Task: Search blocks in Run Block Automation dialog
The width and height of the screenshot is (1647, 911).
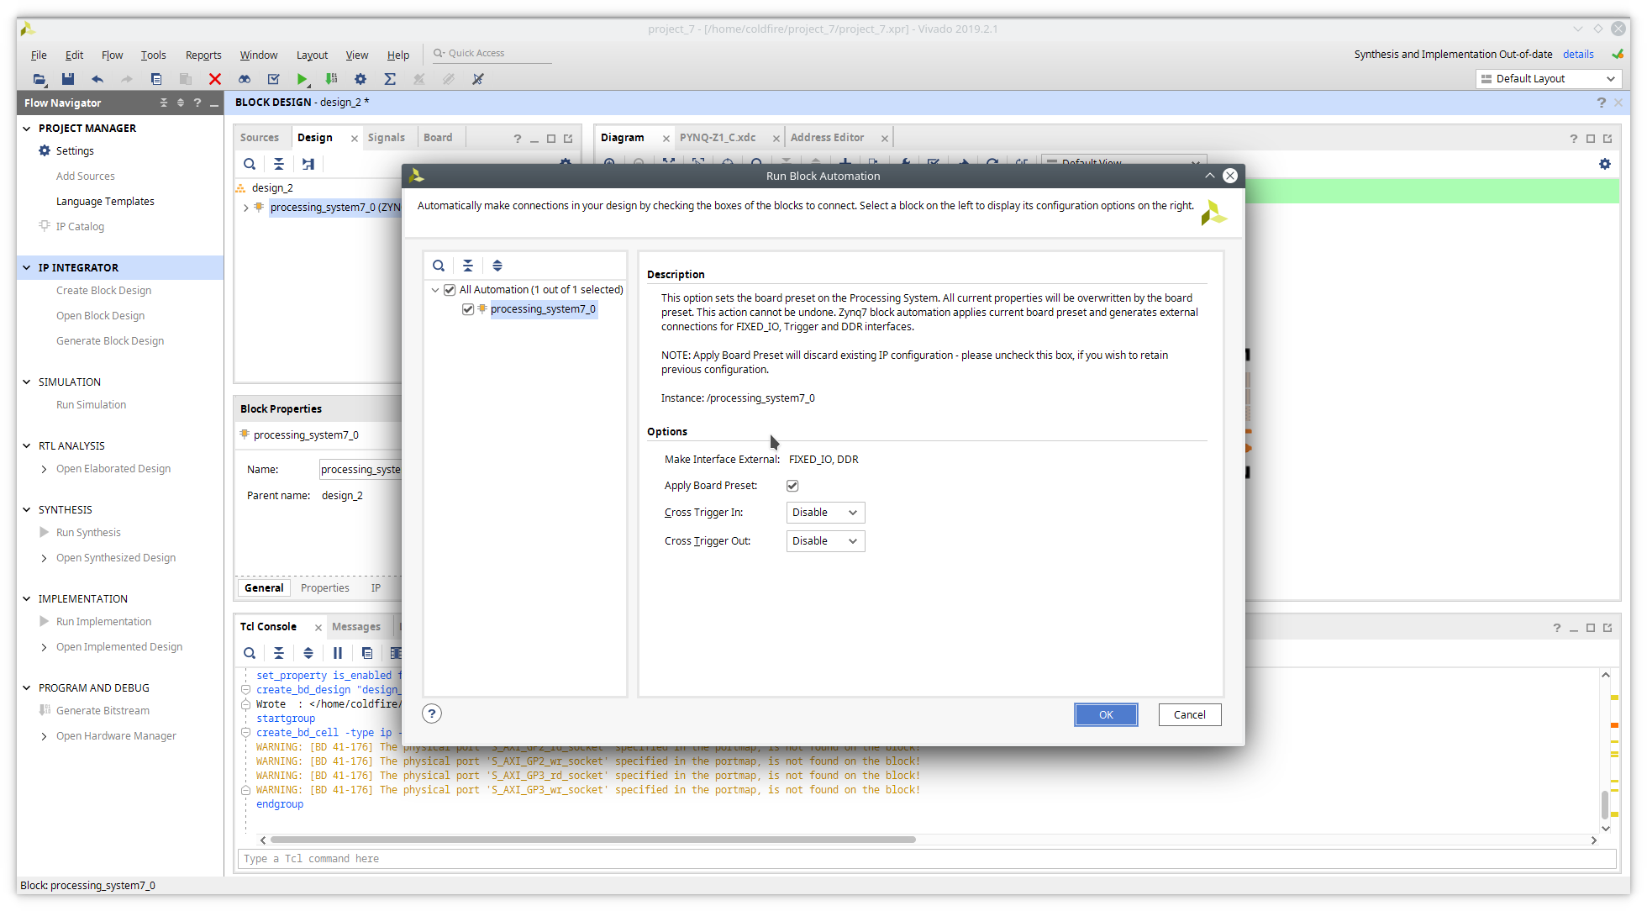Action: pos(439,266)
